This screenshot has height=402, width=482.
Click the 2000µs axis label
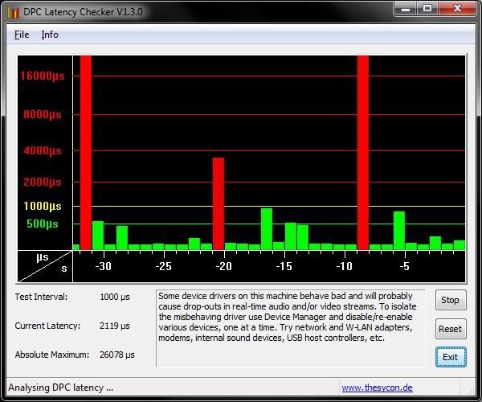click(43, 182)
